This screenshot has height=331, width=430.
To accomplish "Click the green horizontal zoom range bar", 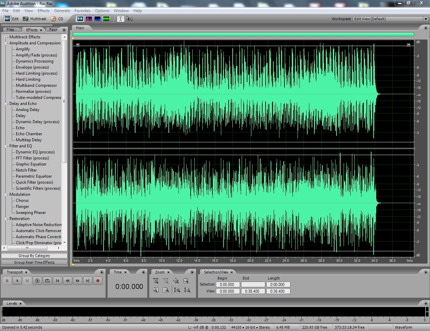I will point(243,34).
